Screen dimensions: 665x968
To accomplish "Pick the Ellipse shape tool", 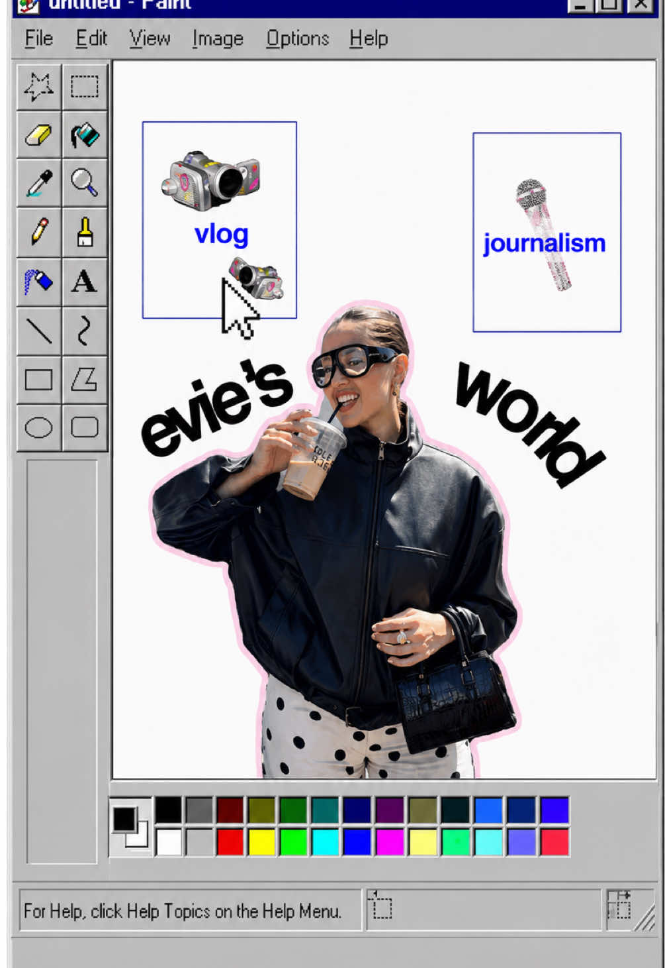I will 39,427.
